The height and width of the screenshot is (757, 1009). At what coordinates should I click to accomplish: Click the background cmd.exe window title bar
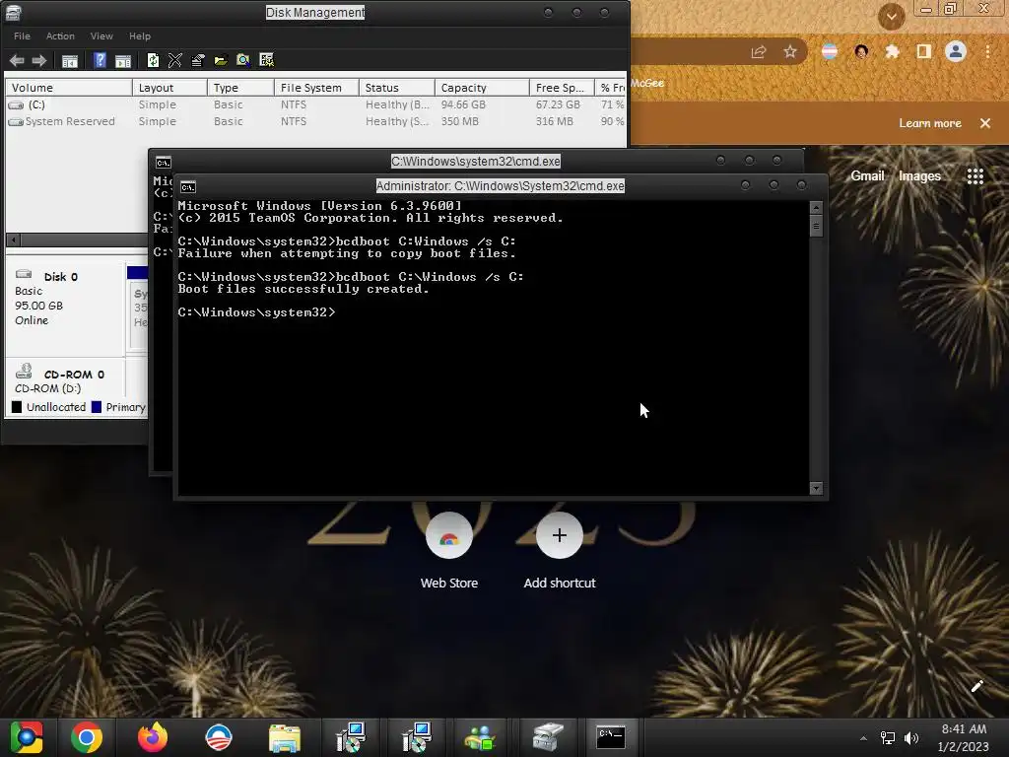click(476, 161)
